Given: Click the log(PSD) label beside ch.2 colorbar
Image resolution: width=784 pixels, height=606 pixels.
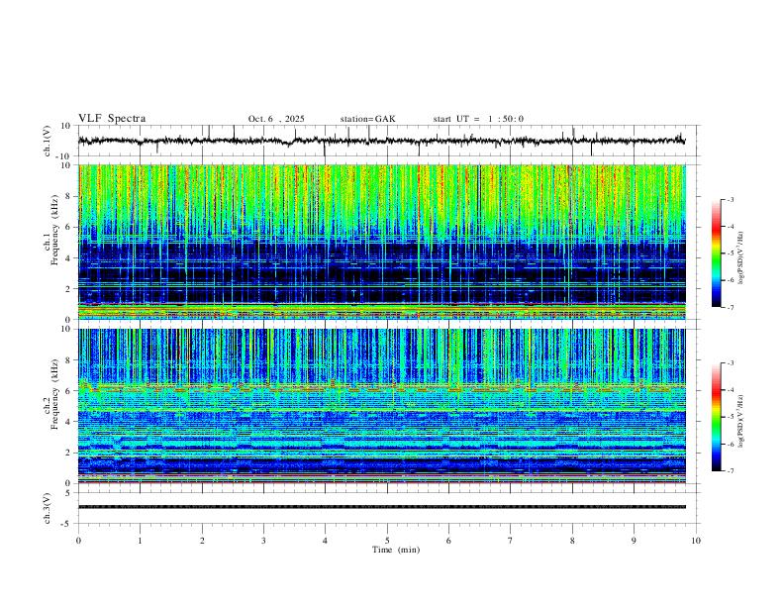Looking at the screenshot, I should (x=741, y=422).
